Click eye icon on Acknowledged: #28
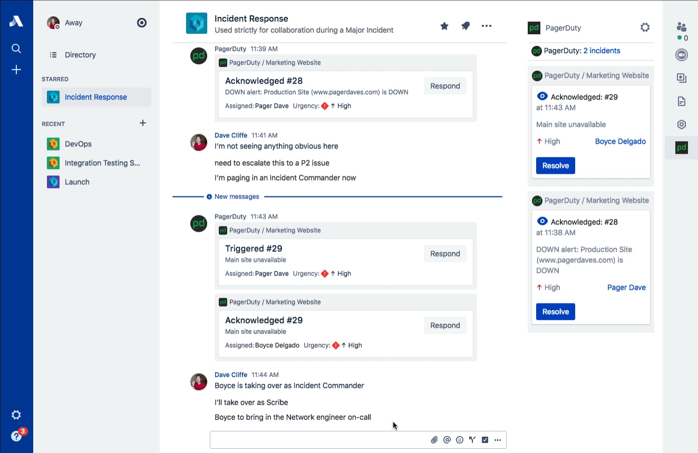 point(542,221)
